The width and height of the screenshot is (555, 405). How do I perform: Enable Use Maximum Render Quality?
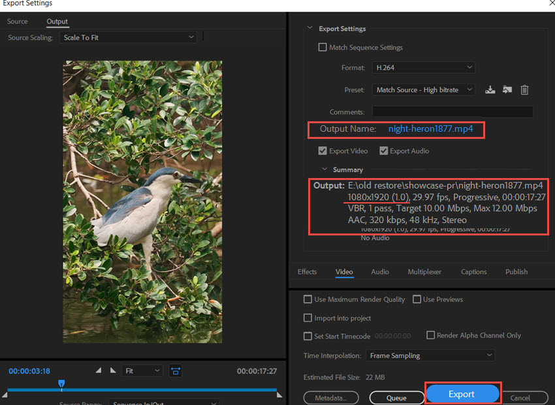click(308, 299)
